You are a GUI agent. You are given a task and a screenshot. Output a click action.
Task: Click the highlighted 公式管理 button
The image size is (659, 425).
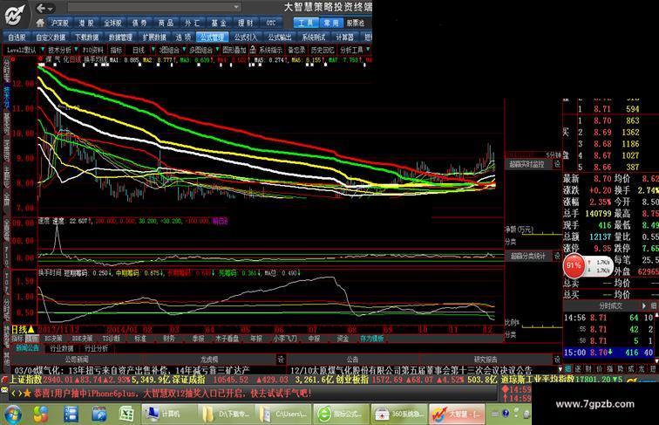[212, 38]
